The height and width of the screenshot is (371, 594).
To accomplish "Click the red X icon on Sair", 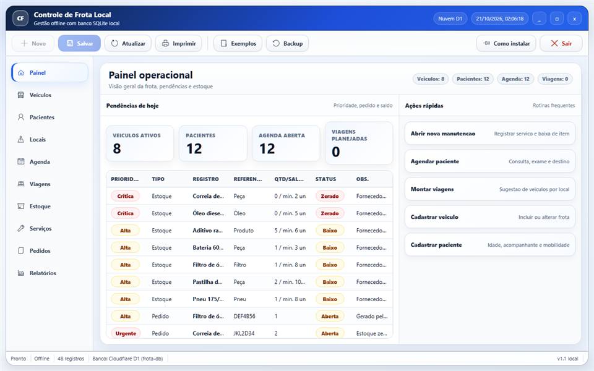I will [x=554, y=43].
